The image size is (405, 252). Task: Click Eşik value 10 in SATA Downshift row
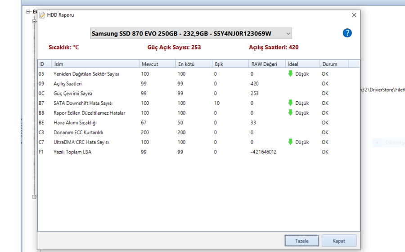217,103
